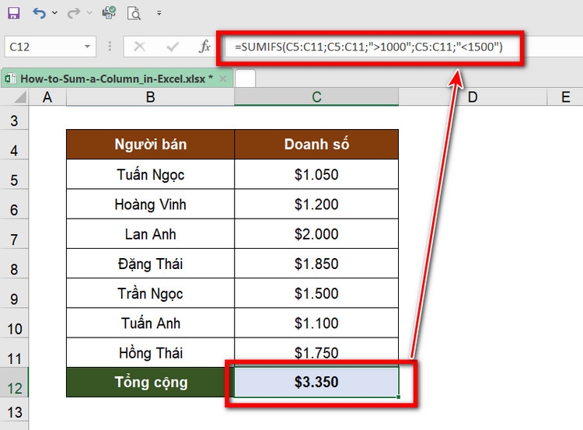Viewport: 583px width, 430px height.
Task: Click cell 'Lan Anh'
Action: pyautogui.click(x=150, y=234)
